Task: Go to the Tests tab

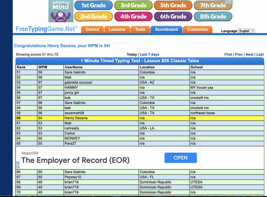Action: pyautogui.click(x=140, y=29)
